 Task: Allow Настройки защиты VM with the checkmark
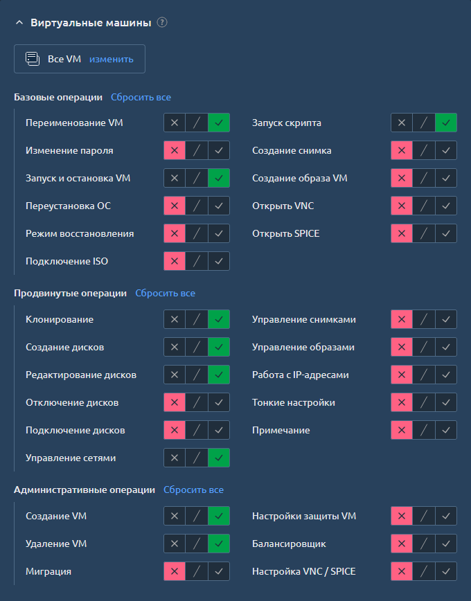pos(445,516)
